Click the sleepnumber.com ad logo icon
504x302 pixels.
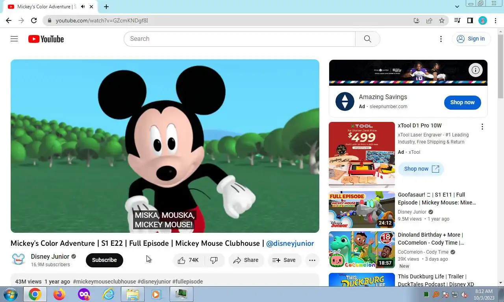(x=345, y=102)
